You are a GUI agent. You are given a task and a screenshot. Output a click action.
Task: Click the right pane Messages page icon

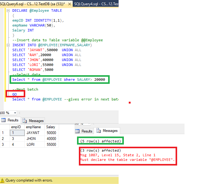coord(99,131)
